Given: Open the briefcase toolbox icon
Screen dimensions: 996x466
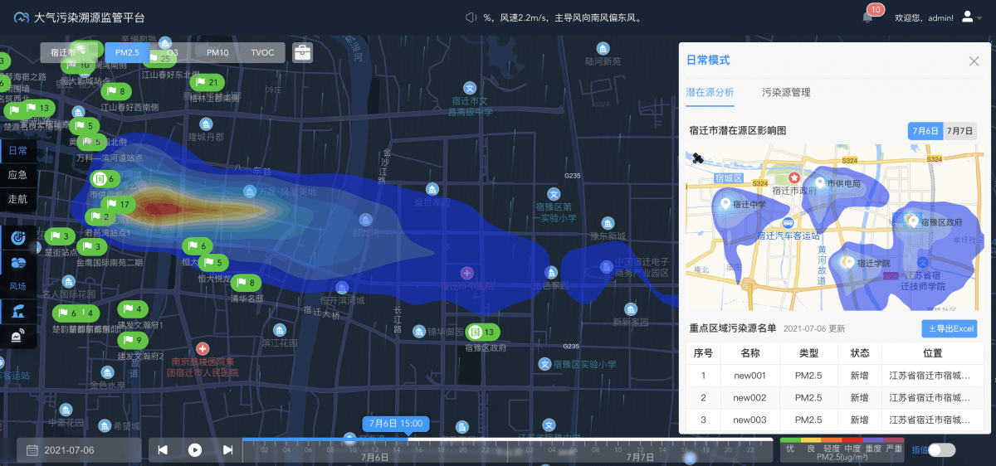Looking at the screenshot, I should [303, 52].
